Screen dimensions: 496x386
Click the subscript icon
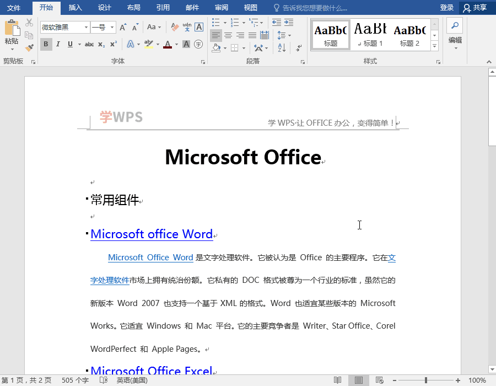pyautogui.click(x=101, y=45)
